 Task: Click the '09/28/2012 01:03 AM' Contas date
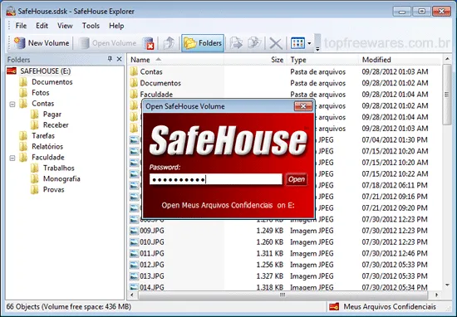pos(395,71)
